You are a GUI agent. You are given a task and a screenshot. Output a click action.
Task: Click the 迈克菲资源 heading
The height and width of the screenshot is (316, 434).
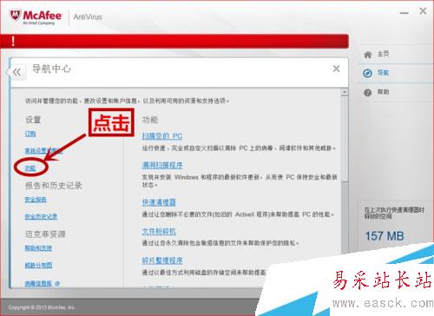(45, 234)
